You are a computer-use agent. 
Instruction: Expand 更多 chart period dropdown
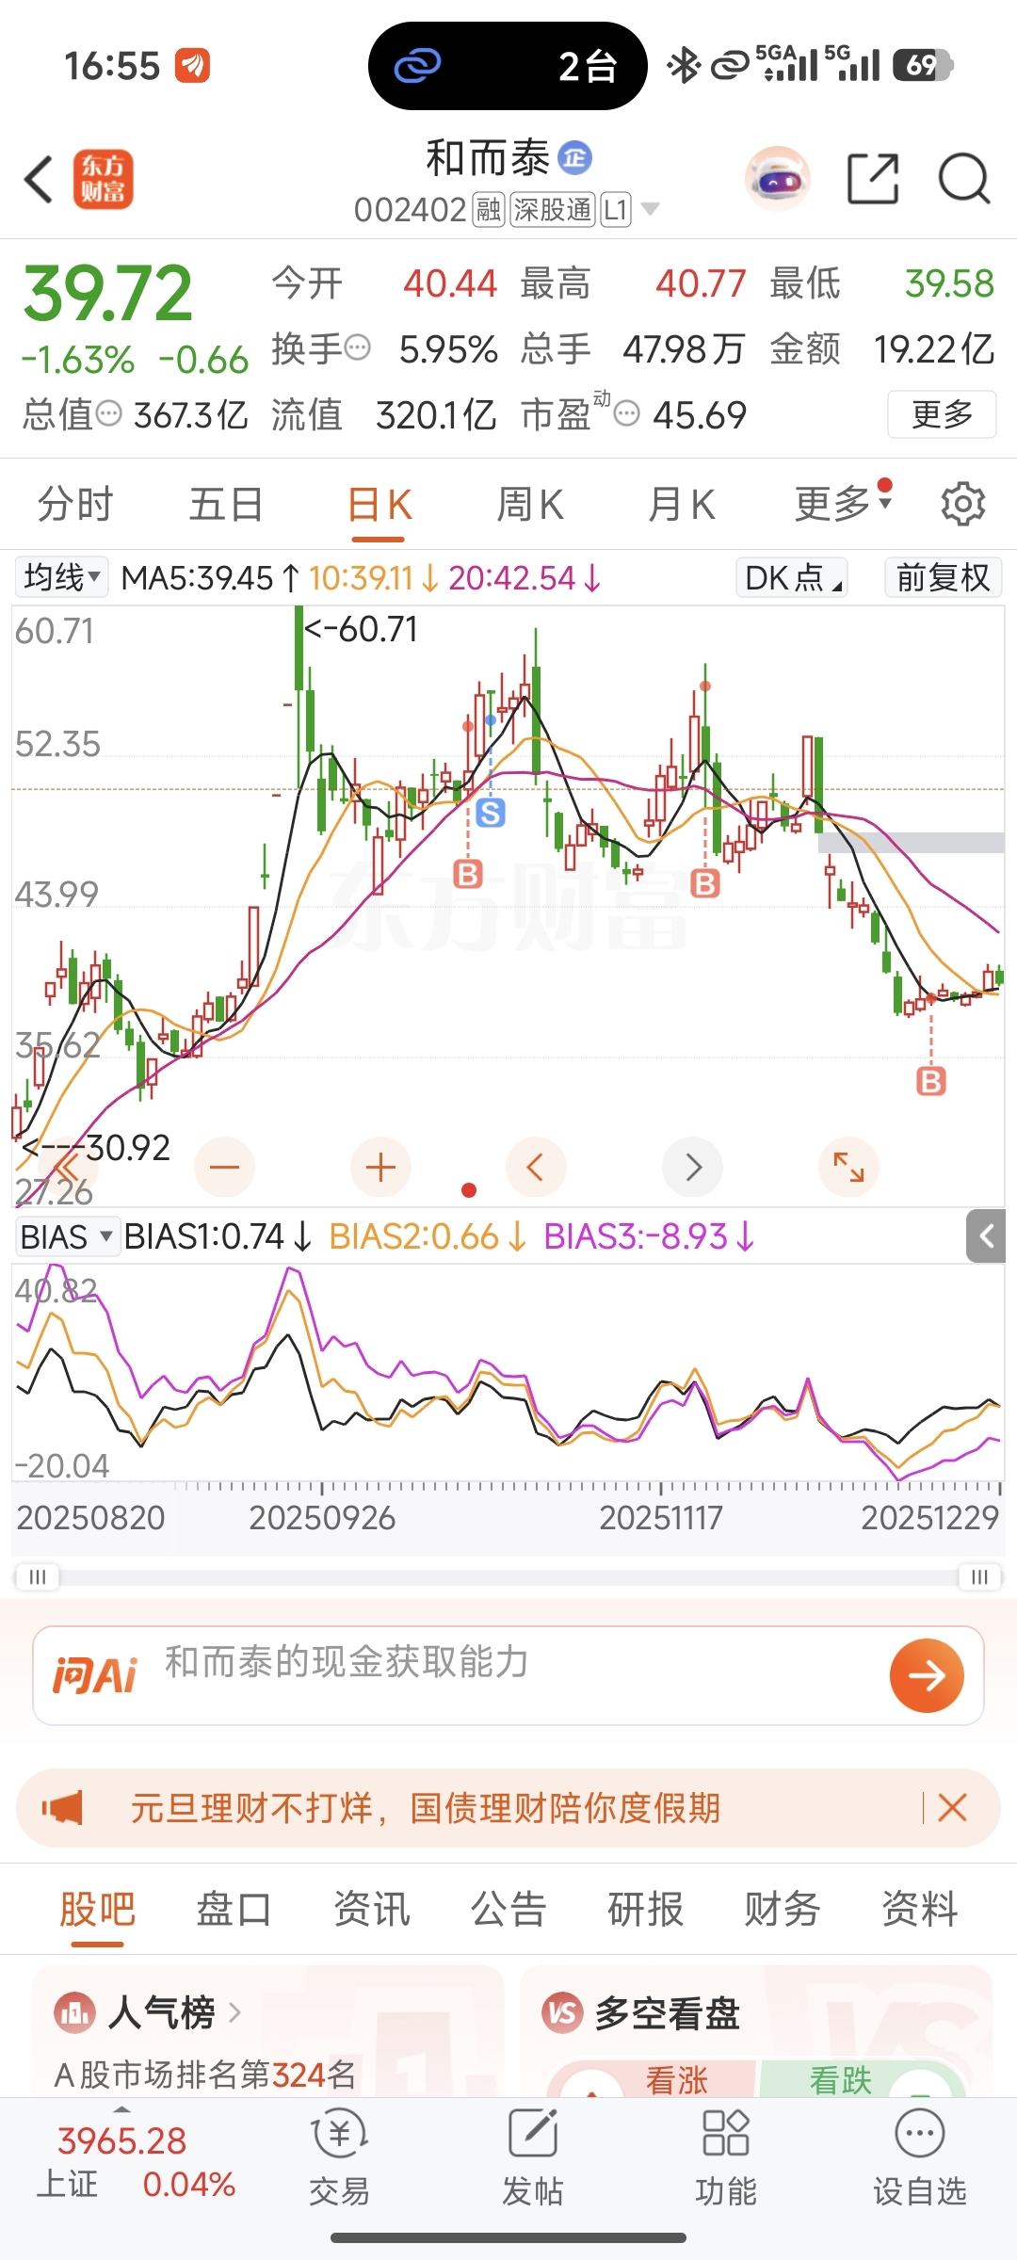843,504
